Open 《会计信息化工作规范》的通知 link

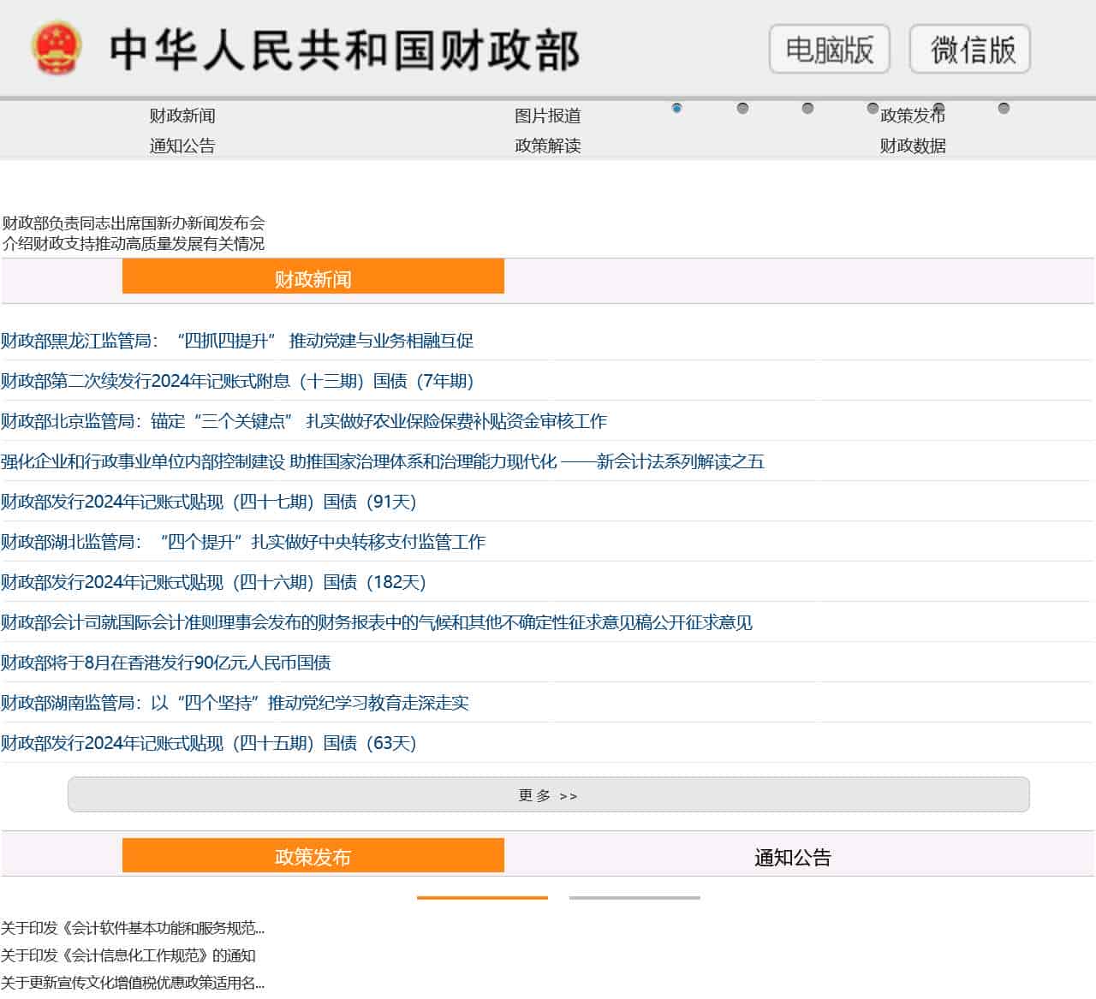point(128,957)
